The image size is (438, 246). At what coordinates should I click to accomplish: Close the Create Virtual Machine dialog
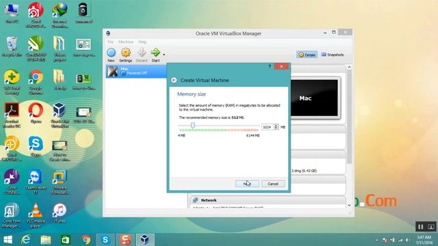(281, 66)
